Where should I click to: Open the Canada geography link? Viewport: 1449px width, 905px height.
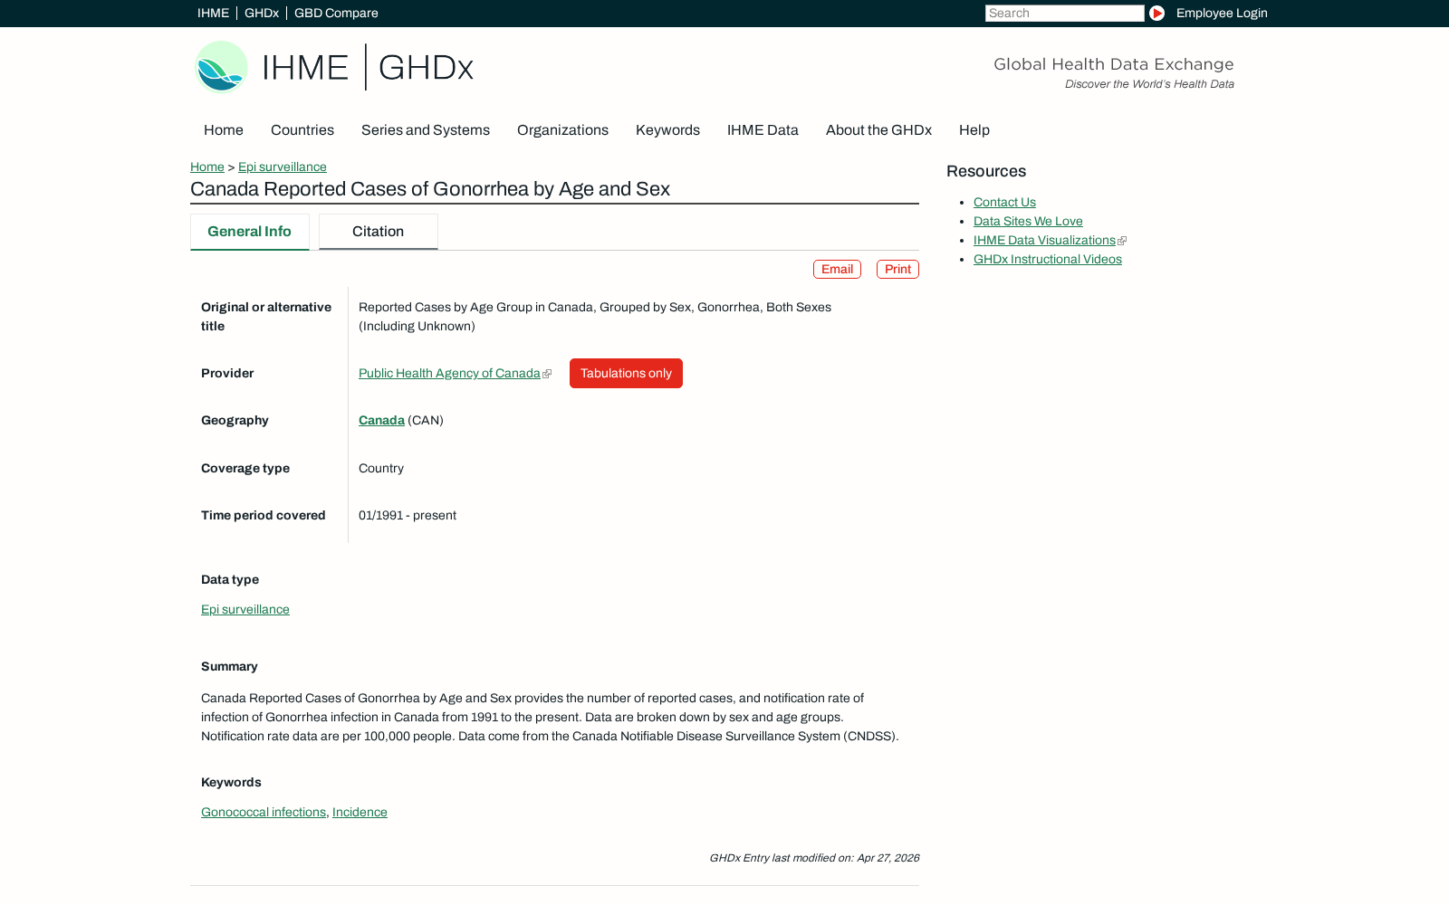pyautogui.click(x=381, y=421)
